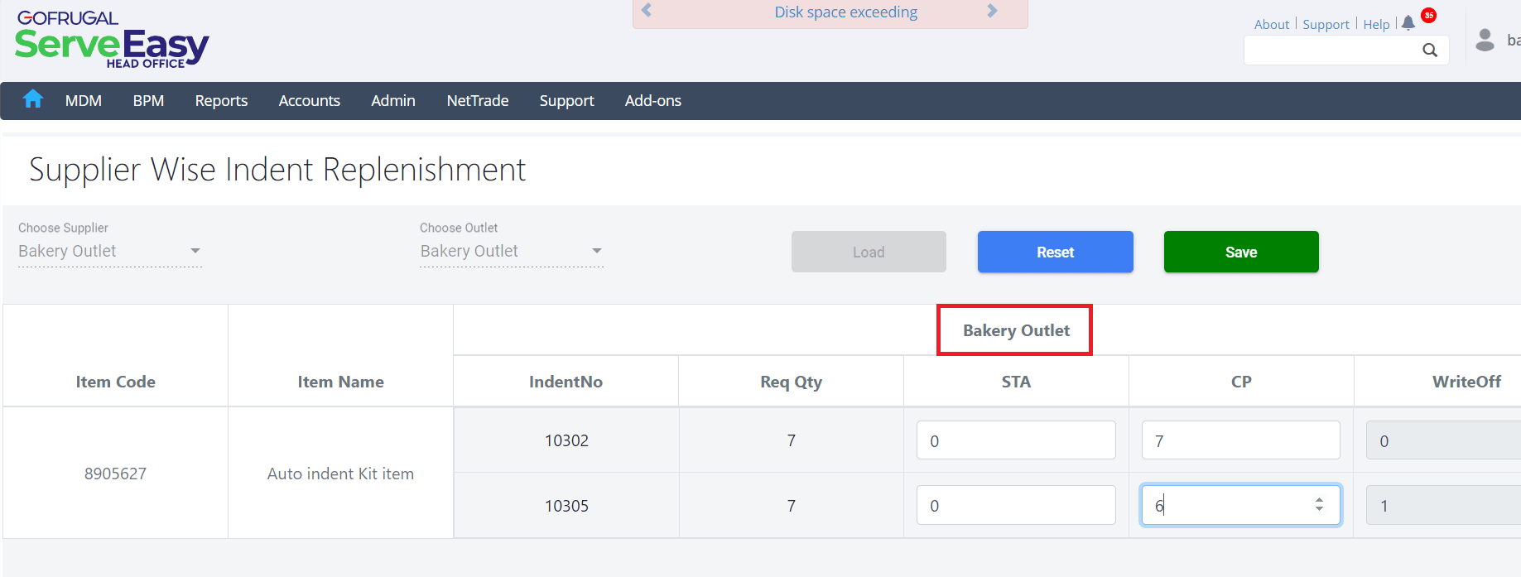Expand the Choose Supplier dropdown
The image size is (1521, 577).
click(x=195, y=251)
